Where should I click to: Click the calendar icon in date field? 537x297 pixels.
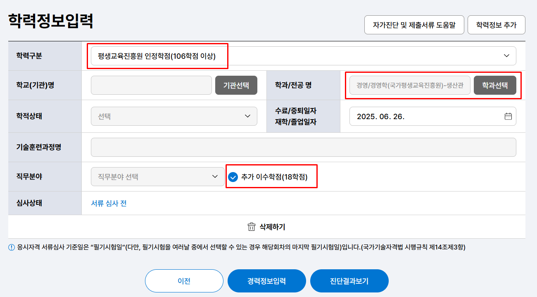(x=508, y=116)
